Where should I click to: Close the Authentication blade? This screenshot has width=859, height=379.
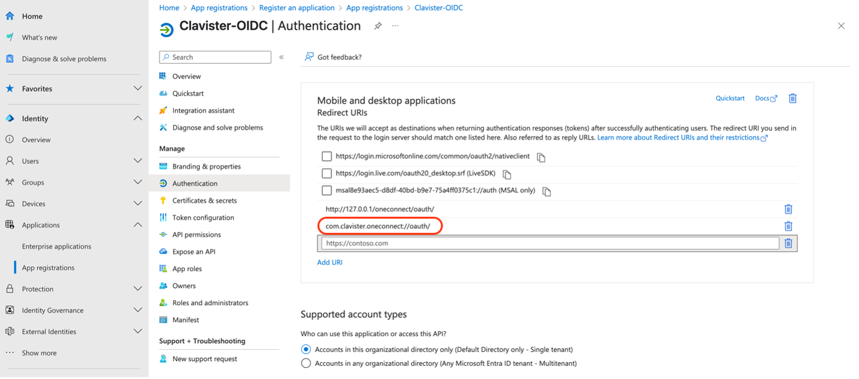841,26
